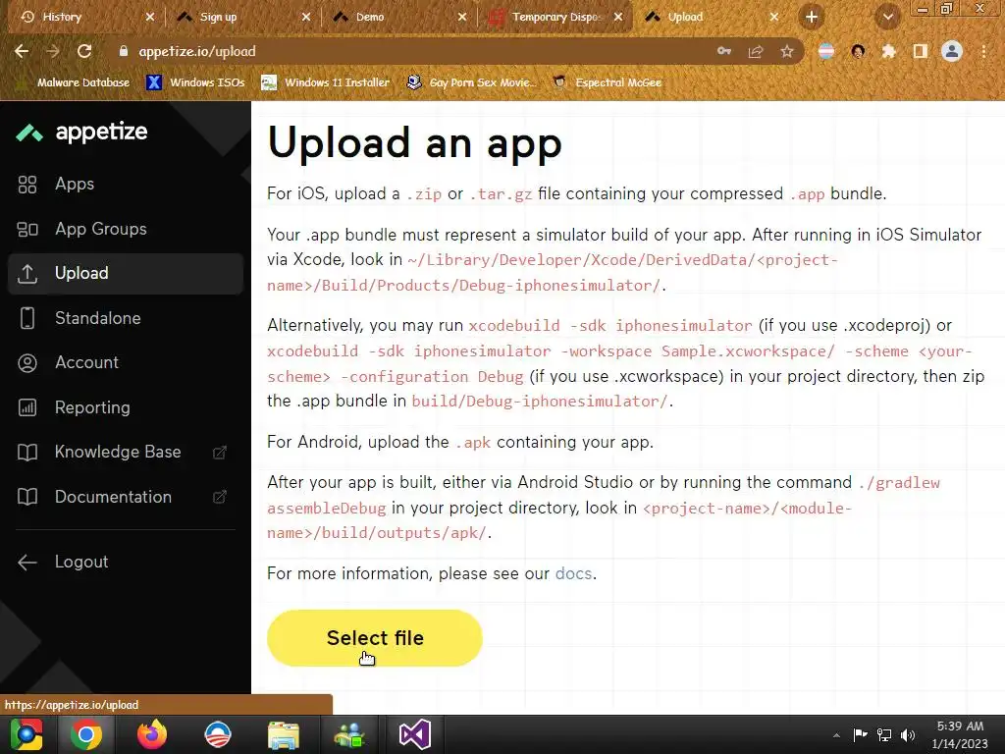Viewport: 1005px width, 754px height.
Task: Open Knowledge Base link
Action: click(x=118, y=452)
